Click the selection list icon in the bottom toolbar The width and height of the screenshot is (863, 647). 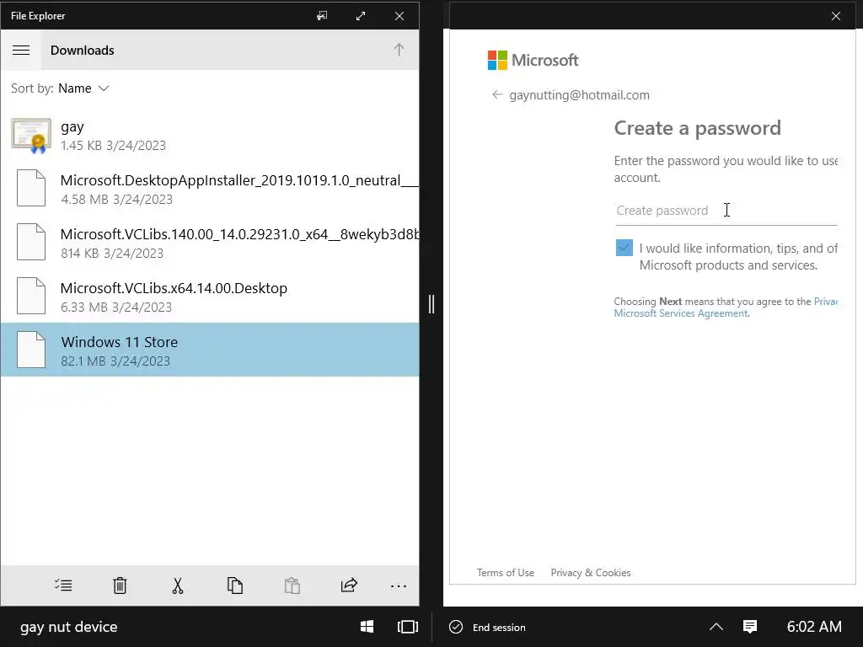coord(63,586)
